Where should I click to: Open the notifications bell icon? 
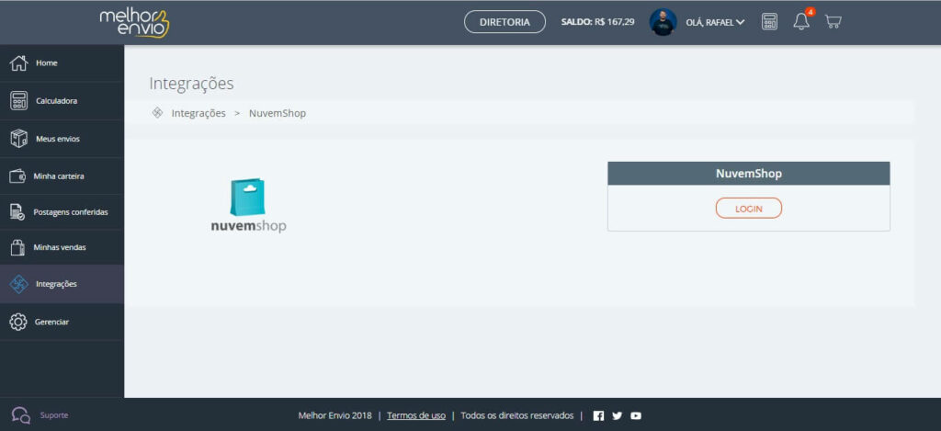click(x=801, y=22)
